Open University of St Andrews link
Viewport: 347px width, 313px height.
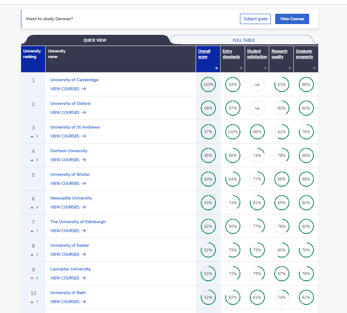click(75, 127)
